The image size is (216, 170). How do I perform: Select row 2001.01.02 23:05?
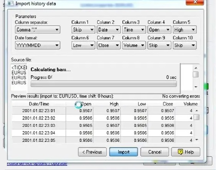coord(102,140)
